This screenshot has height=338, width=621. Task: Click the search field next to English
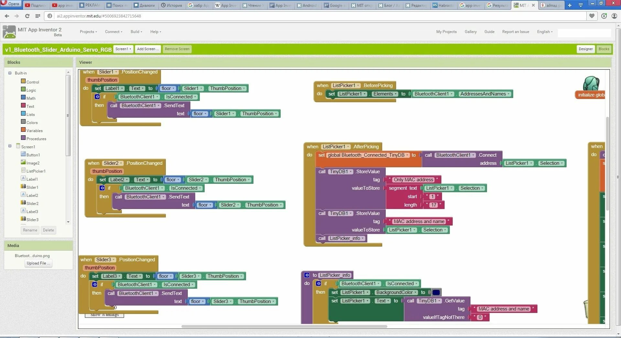click(584, 33)
